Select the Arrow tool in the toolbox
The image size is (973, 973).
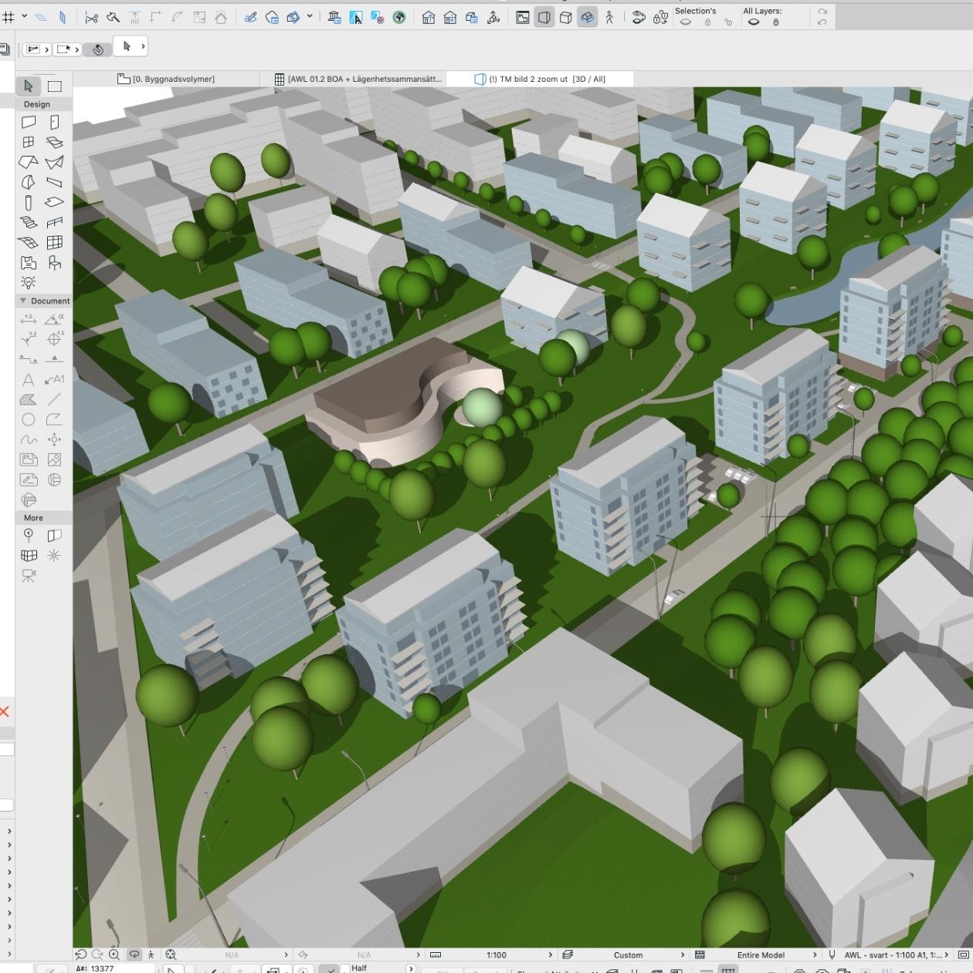29,86
